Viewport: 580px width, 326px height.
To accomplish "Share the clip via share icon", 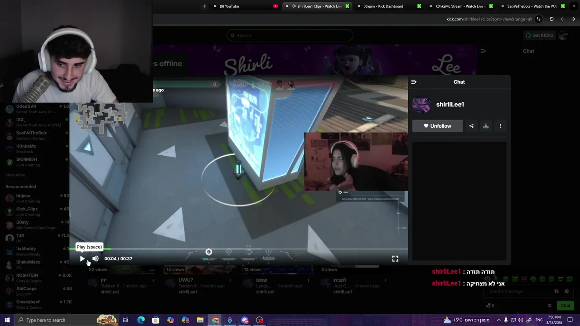I will pyautogui.click(x=471, y=126).
